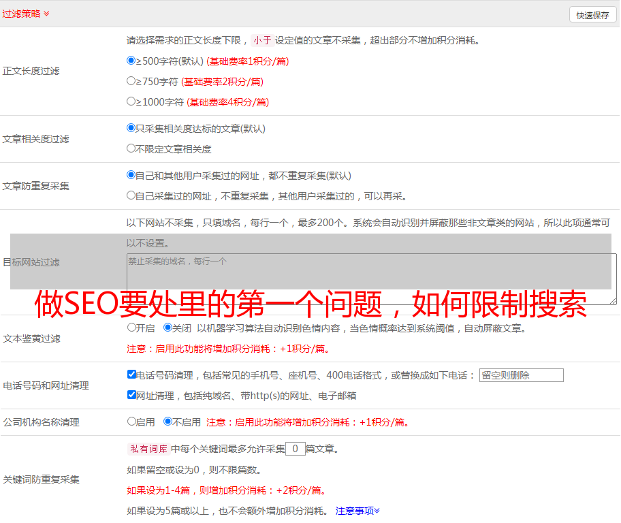The width and height of the screenshot is (621, 523).
Task: Click the 文章防重复采集 row label
Action: click(x=36, y=186)
